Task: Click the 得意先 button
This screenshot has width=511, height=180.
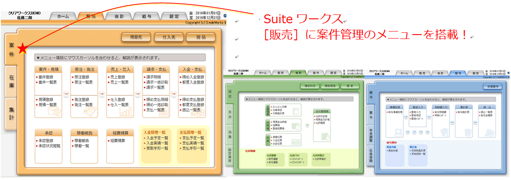Action: (135, 37)
